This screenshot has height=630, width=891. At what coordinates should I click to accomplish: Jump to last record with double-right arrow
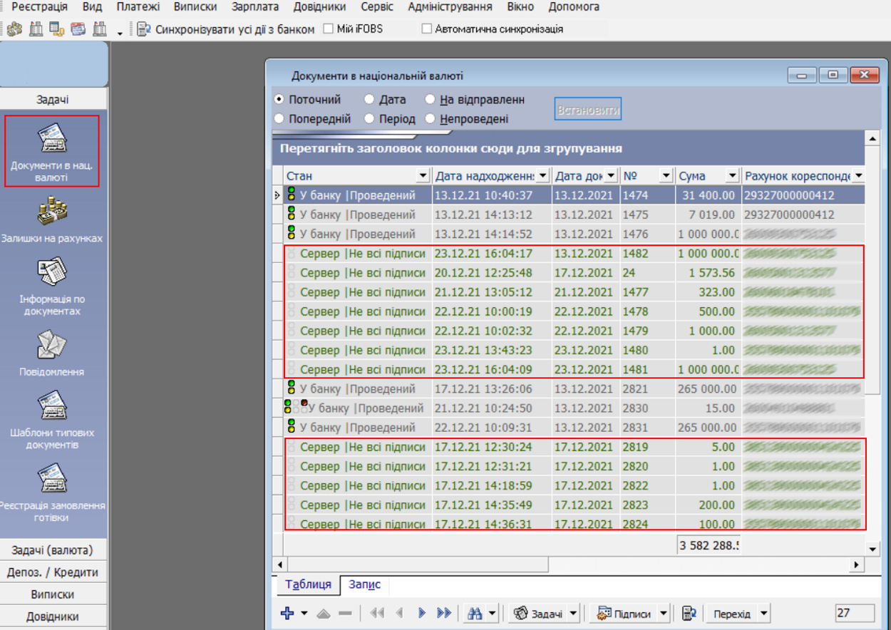[443, 613]
